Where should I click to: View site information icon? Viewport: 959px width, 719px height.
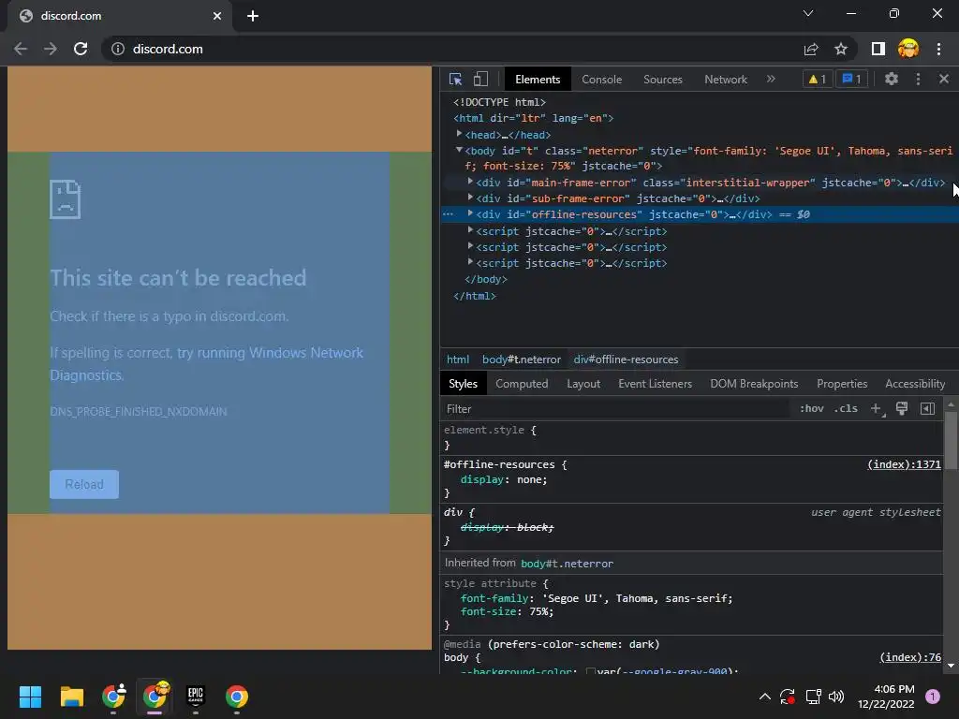(118, 49)
